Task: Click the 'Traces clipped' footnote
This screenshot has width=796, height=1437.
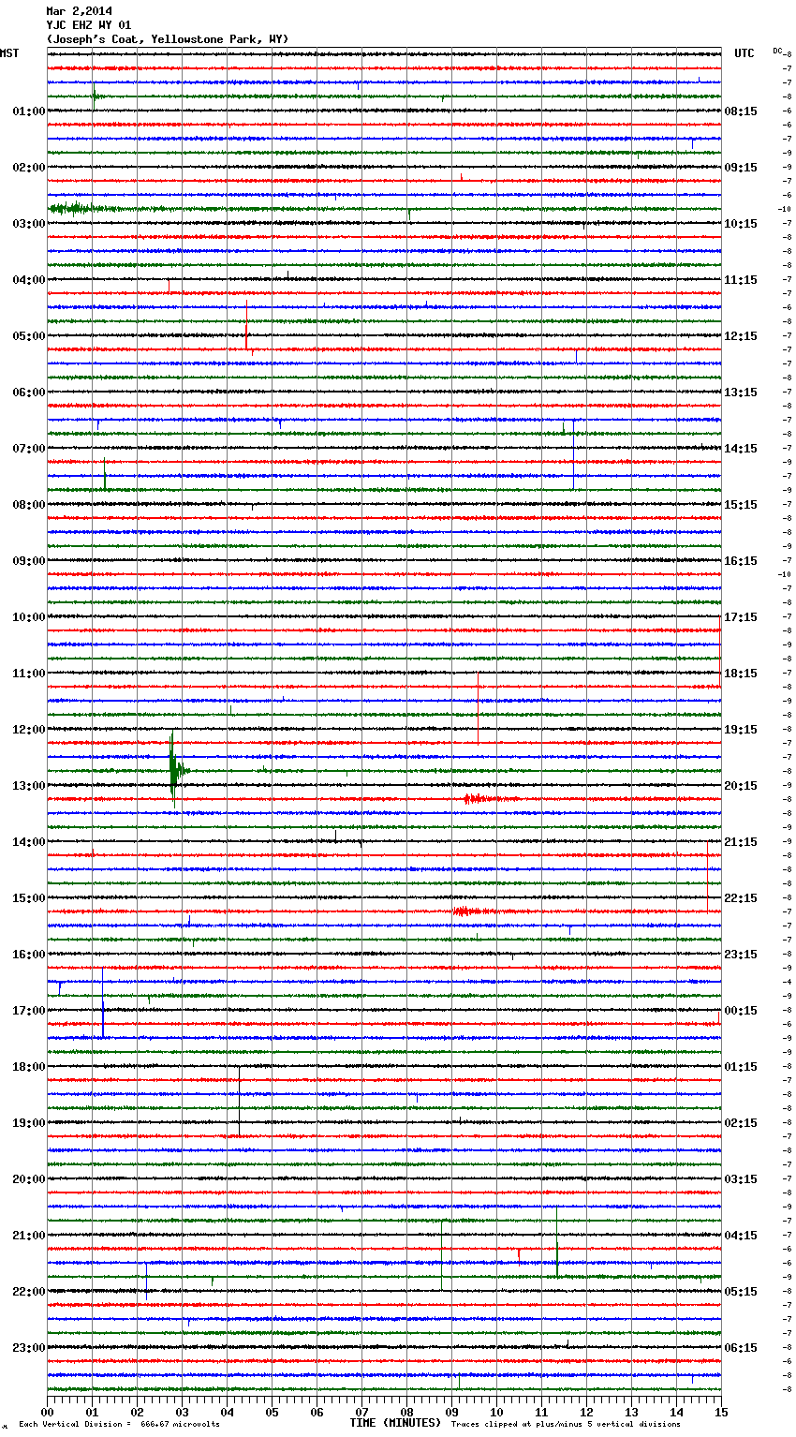Action: click(x=566, y=1424)
